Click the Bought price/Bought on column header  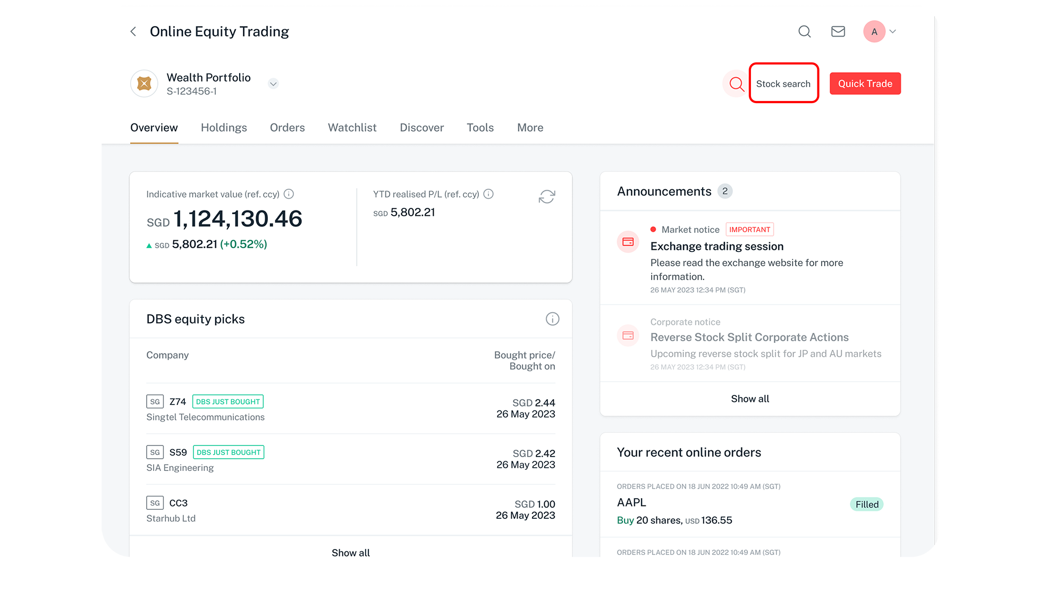tap(525, 360)
